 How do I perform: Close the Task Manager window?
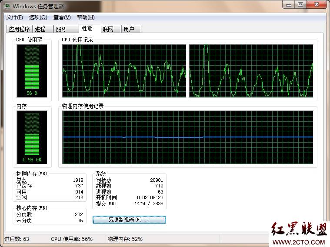click(317, 5)
